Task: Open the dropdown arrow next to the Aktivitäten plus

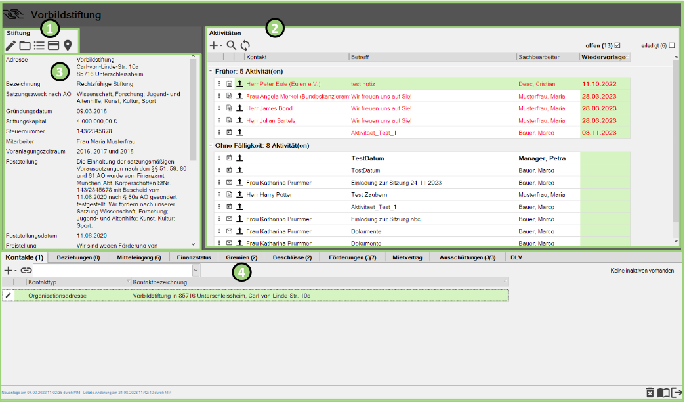Action: point(222,45)
